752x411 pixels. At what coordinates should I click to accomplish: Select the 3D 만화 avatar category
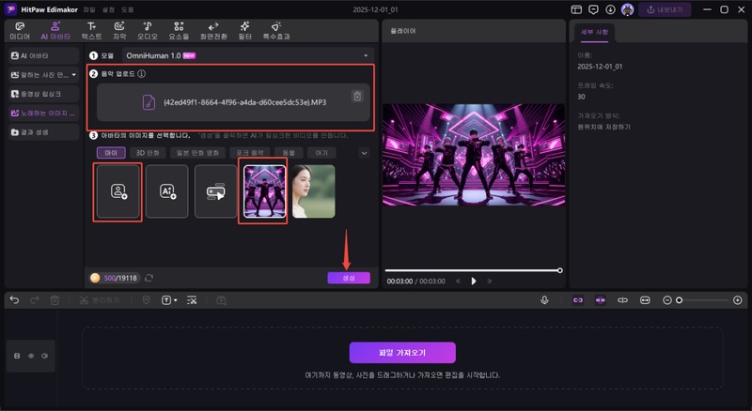[148, 153]
